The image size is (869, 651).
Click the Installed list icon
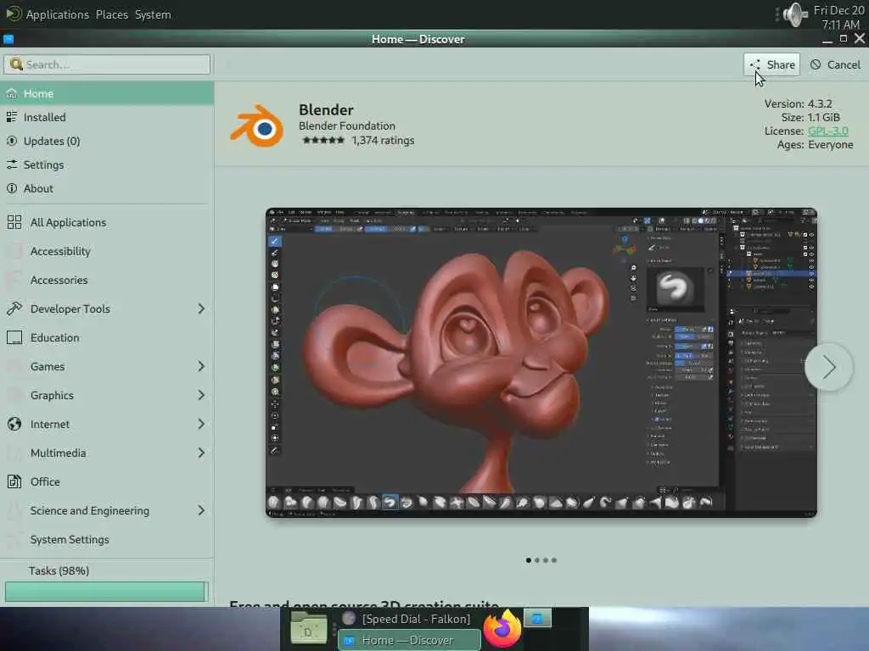12,117
